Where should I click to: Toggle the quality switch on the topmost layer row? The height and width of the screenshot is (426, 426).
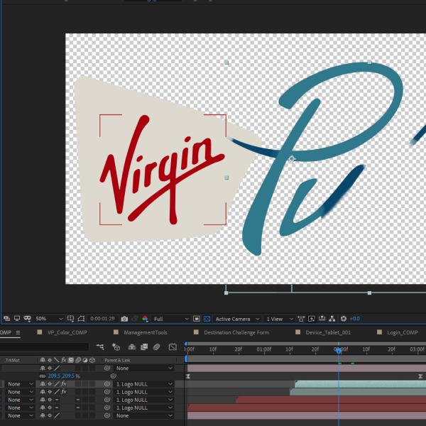pyautogui.click(x=57, y=368)
